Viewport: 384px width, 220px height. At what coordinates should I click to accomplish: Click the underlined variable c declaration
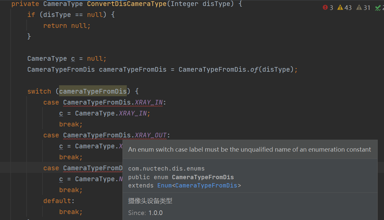[x=73, y=58]
